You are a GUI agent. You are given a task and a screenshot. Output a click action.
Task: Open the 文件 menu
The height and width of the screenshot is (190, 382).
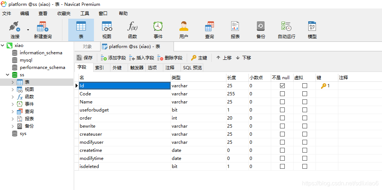pos(7,14)
